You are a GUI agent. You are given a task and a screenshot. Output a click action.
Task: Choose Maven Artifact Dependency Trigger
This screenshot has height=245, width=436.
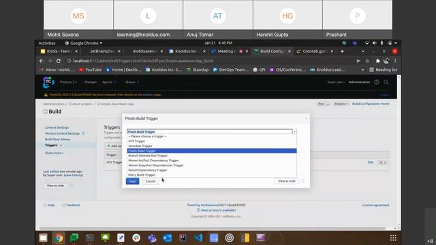212,161
